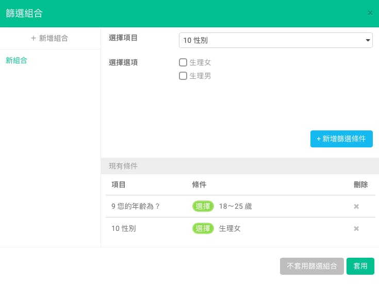This screenshot has width=379, height=284.
Task: Click the 選擇 badge in the 10 性別 row
Action: point(203,229)
